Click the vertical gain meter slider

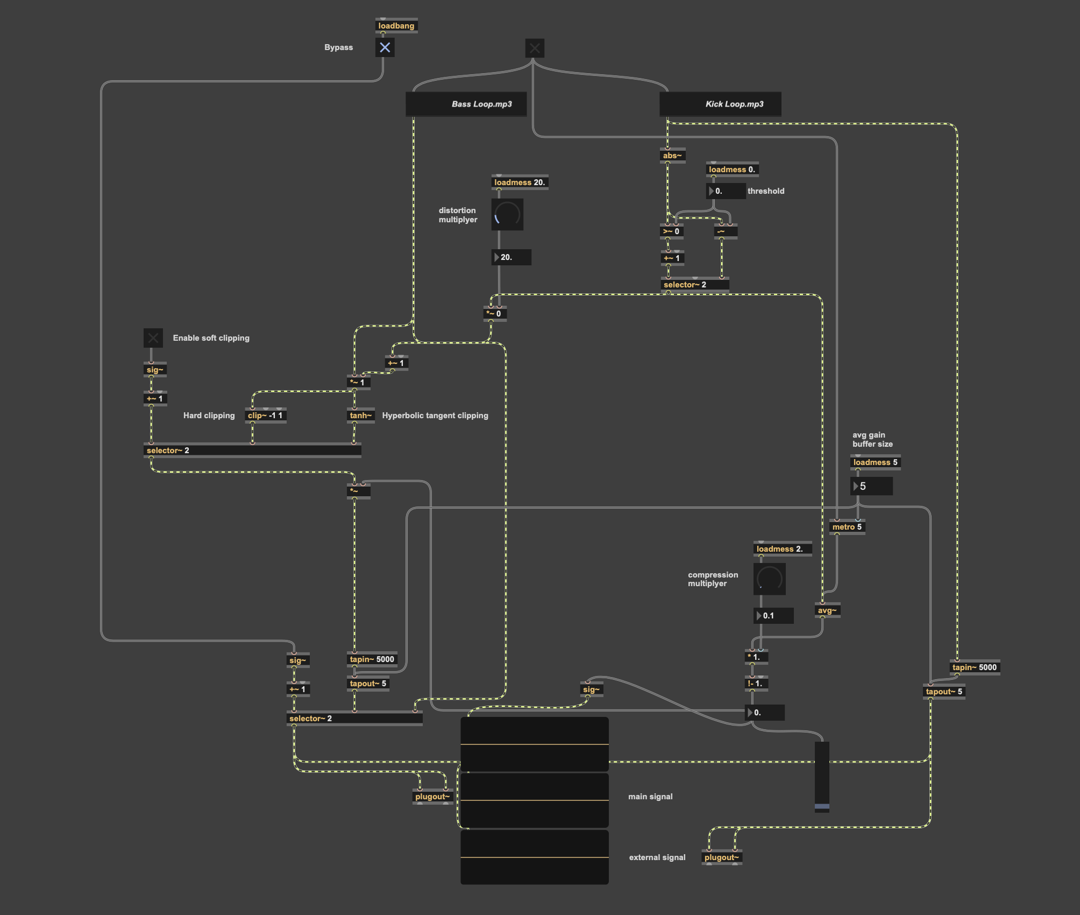[821, 776]
